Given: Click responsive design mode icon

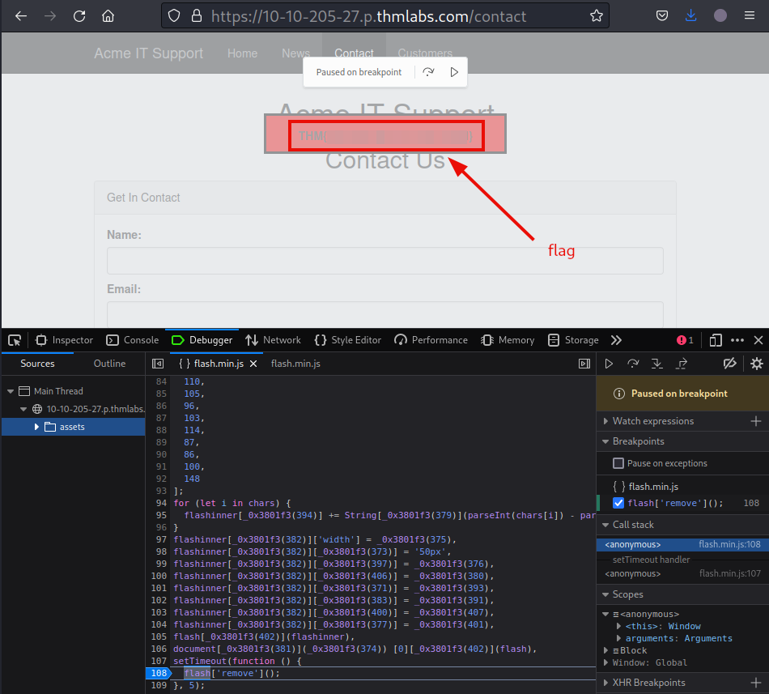Looking at the screenshot, I should 716,340.
